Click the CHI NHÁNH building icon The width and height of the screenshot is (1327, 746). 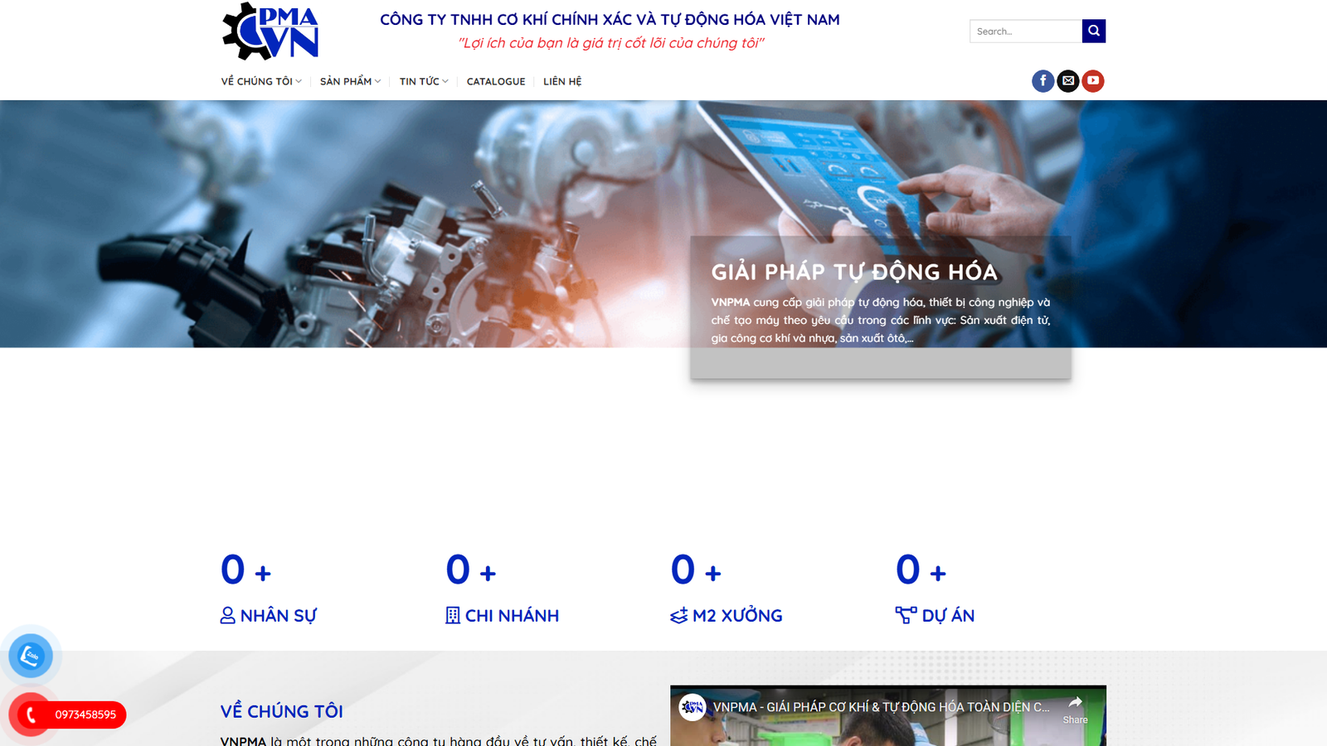pyautogui.click(x=452, y=615)
